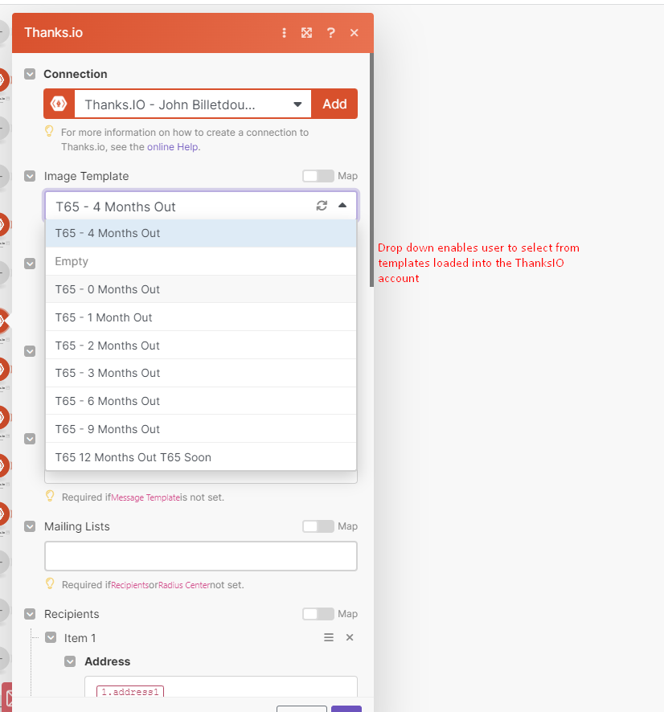
Task: Open help via the question mark icon
Action: pos(330,33)
